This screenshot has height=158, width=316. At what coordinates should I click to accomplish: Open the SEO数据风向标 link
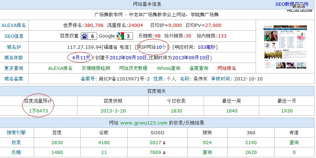[292, 4]
